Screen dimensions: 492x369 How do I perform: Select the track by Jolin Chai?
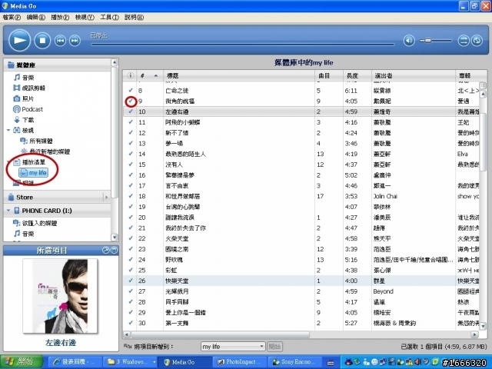tap(301, 196)
